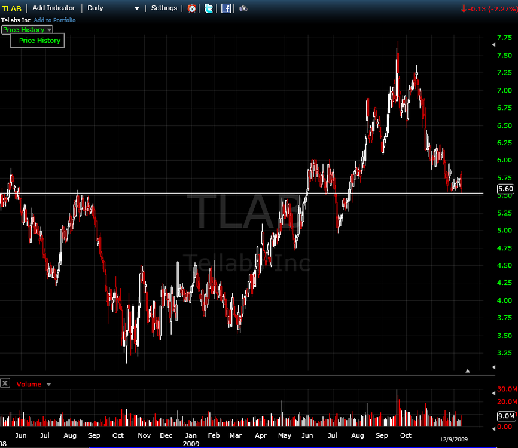Click the 12/9/2009 date label
518x448 pixels.
click(453, 439)
